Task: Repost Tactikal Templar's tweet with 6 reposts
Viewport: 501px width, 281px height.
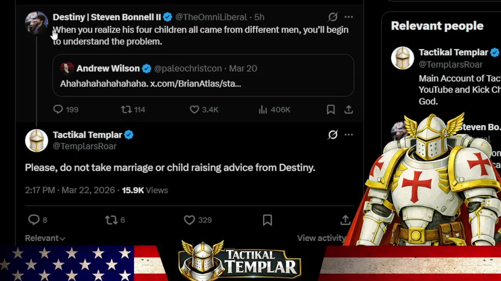Action: pyautogui.click(x=115, y=220)
